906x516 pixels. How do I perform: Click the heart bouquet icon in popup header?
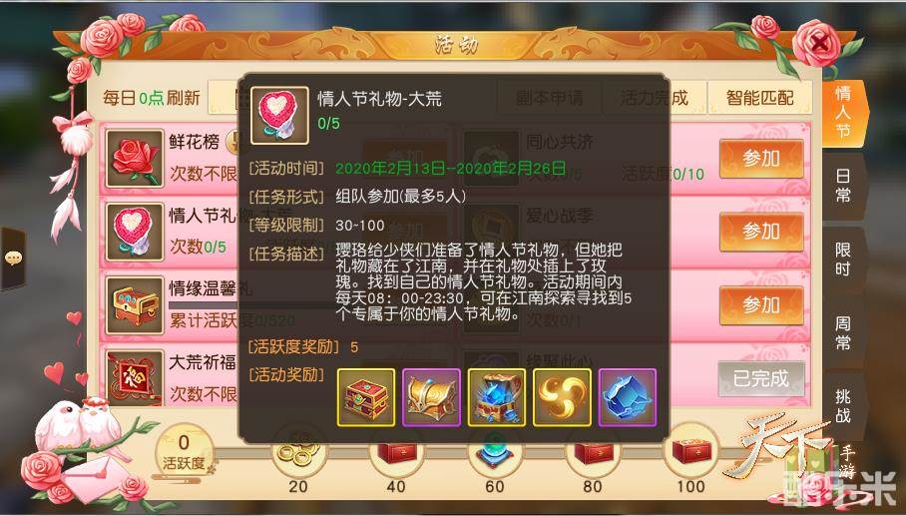point(279,116)
